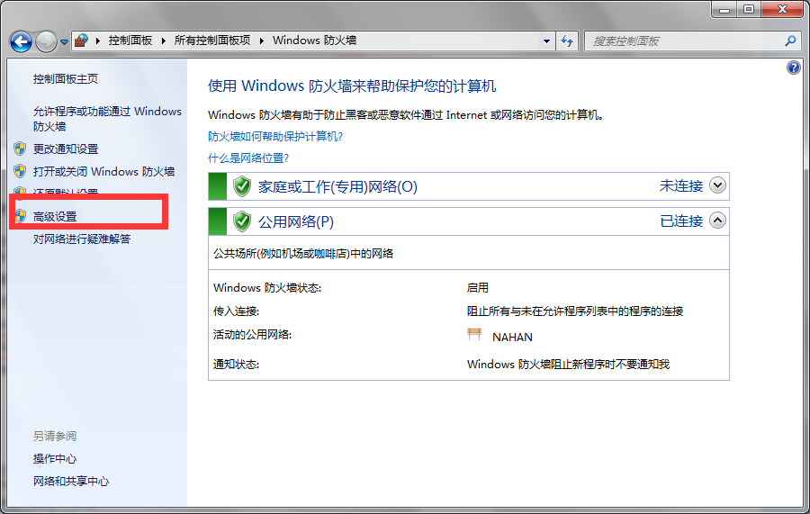Click the Forward navigation arrow button
This screenshot has height=514, width=810.
click(46, 41)
